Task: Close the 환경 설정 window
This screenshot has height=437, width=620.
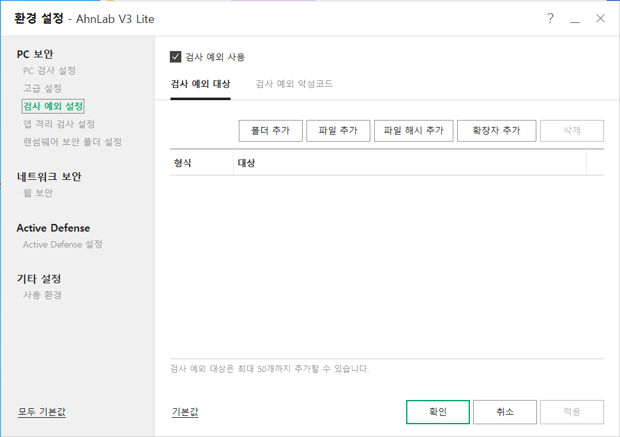Action: point(600,18)
